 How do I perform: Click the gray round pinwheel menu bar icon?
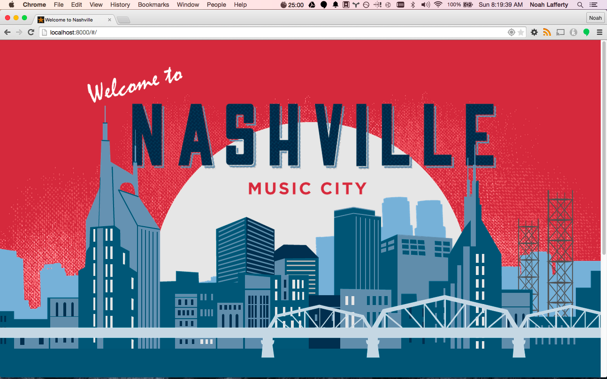(x=388, y=5)
